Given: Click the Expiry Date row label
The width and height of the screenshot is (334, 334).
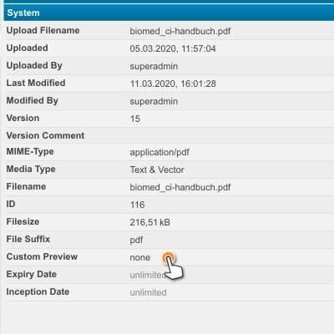Looking at the screenshot, I should point(32,274).
